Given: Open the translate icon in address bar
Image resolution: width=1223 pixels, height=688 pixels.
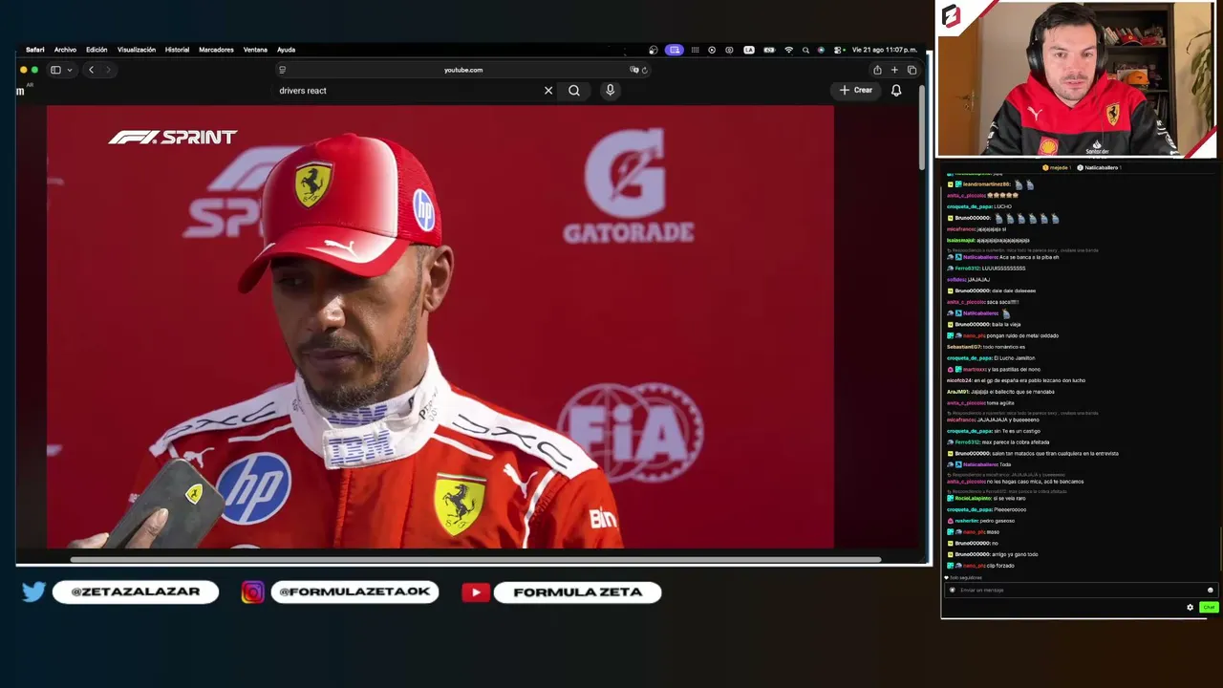Looking at the screenshot, I should click(x=633, y=70).
